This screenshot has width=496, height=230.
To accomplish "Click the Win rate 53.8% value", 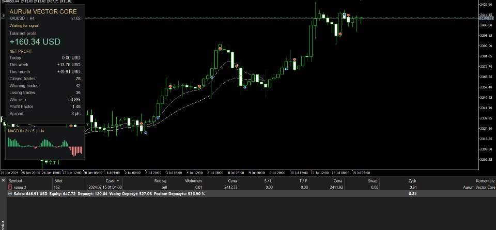I will pos(74,99).
